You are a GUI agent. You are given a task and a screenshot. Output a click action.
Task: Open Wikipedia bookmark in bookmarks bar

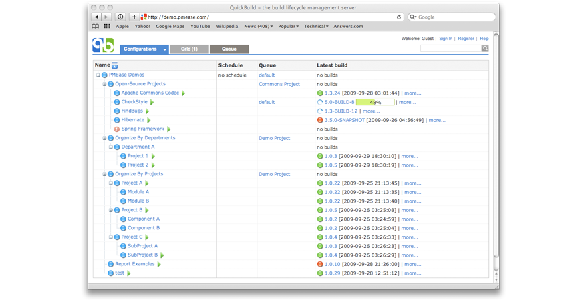(227, 26)
